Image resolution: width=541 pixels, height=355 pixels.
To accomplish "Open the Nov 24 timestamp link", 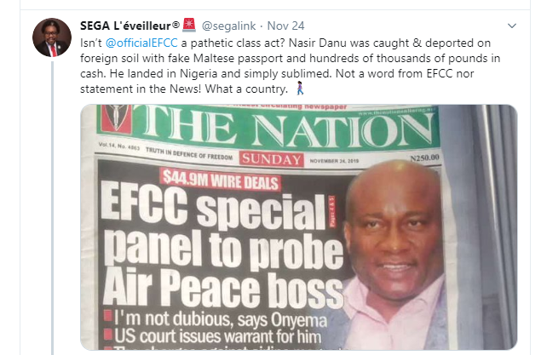I will tap(285, 26).
